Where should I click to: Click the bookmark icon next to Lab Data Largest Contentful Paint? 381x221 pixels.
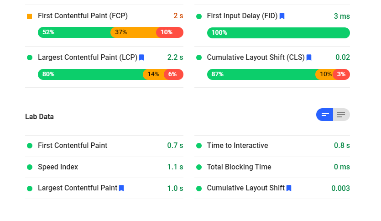pos(121,188)
